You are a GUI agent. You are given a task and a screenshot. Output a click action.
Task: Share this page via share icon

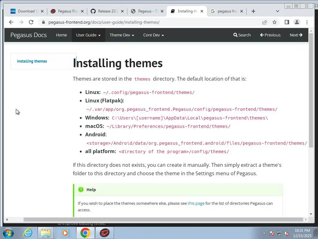coord(265,22)
